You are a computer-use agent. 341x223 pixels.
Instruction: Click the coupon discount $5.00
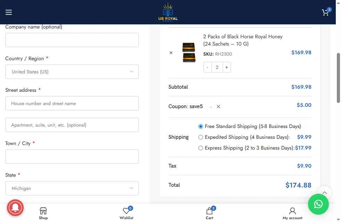point(304,105)
